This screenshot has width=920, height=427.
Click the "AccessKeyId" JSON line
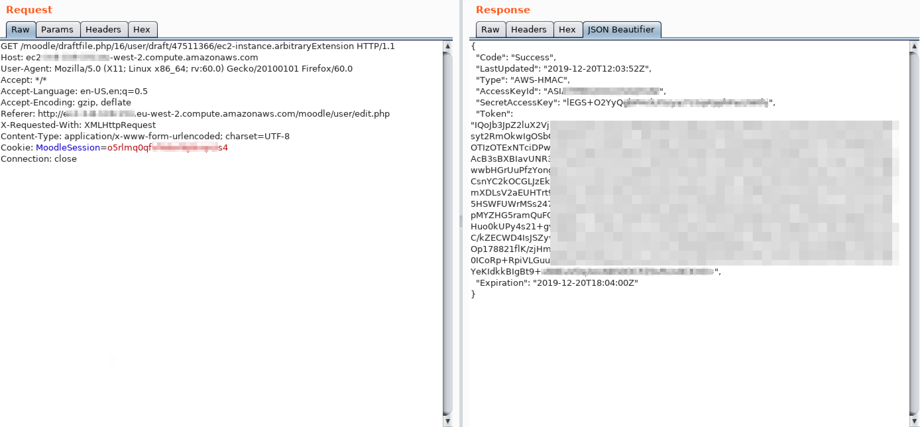571,91
